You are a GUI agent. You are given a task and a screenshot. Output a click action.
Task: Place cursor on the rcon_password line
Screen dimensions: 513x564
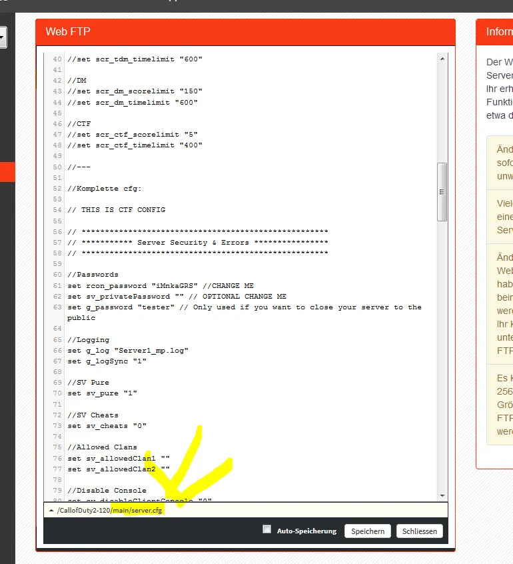(x=160, y=285)
